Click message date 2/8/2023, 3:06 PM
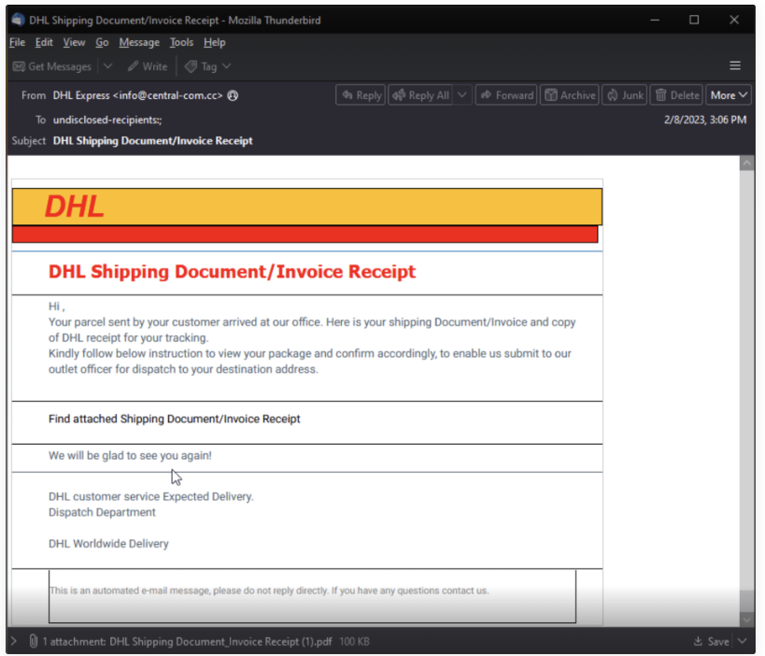 pyautogui.click(x=705, y=120)
